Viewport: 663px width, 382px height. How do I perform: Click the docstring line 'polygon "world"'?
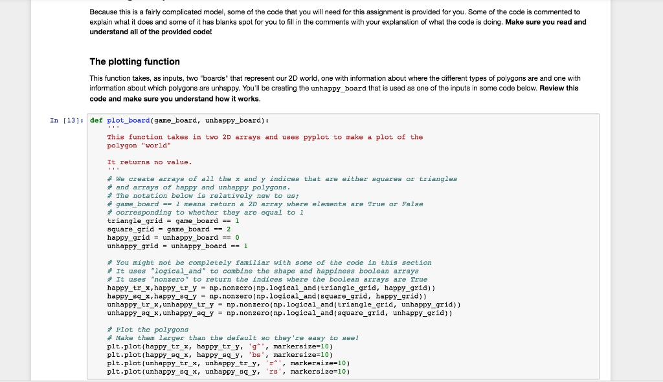click(x=139, y=146)
